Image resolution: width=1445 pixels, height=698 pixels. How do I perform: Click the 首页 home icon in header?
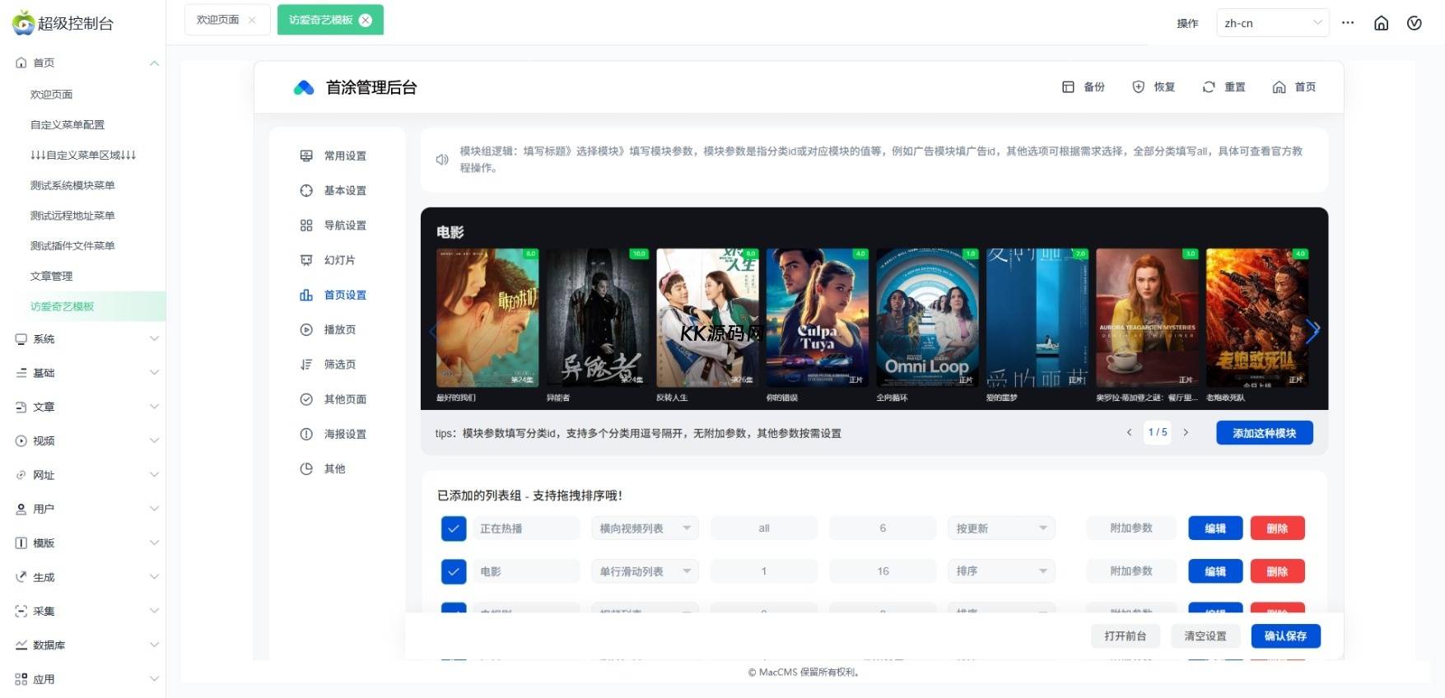(x=1279, y=87)
